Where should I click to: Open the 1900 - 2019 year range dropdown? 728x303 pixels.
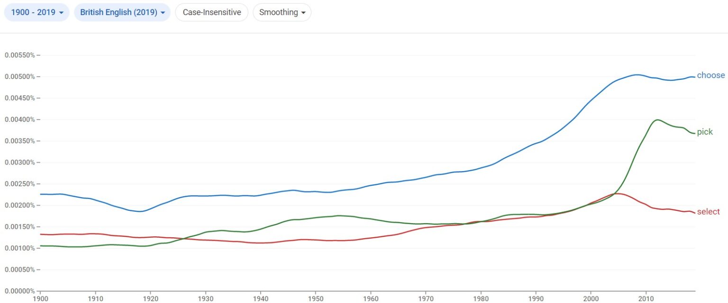click(x=36, y=12)
